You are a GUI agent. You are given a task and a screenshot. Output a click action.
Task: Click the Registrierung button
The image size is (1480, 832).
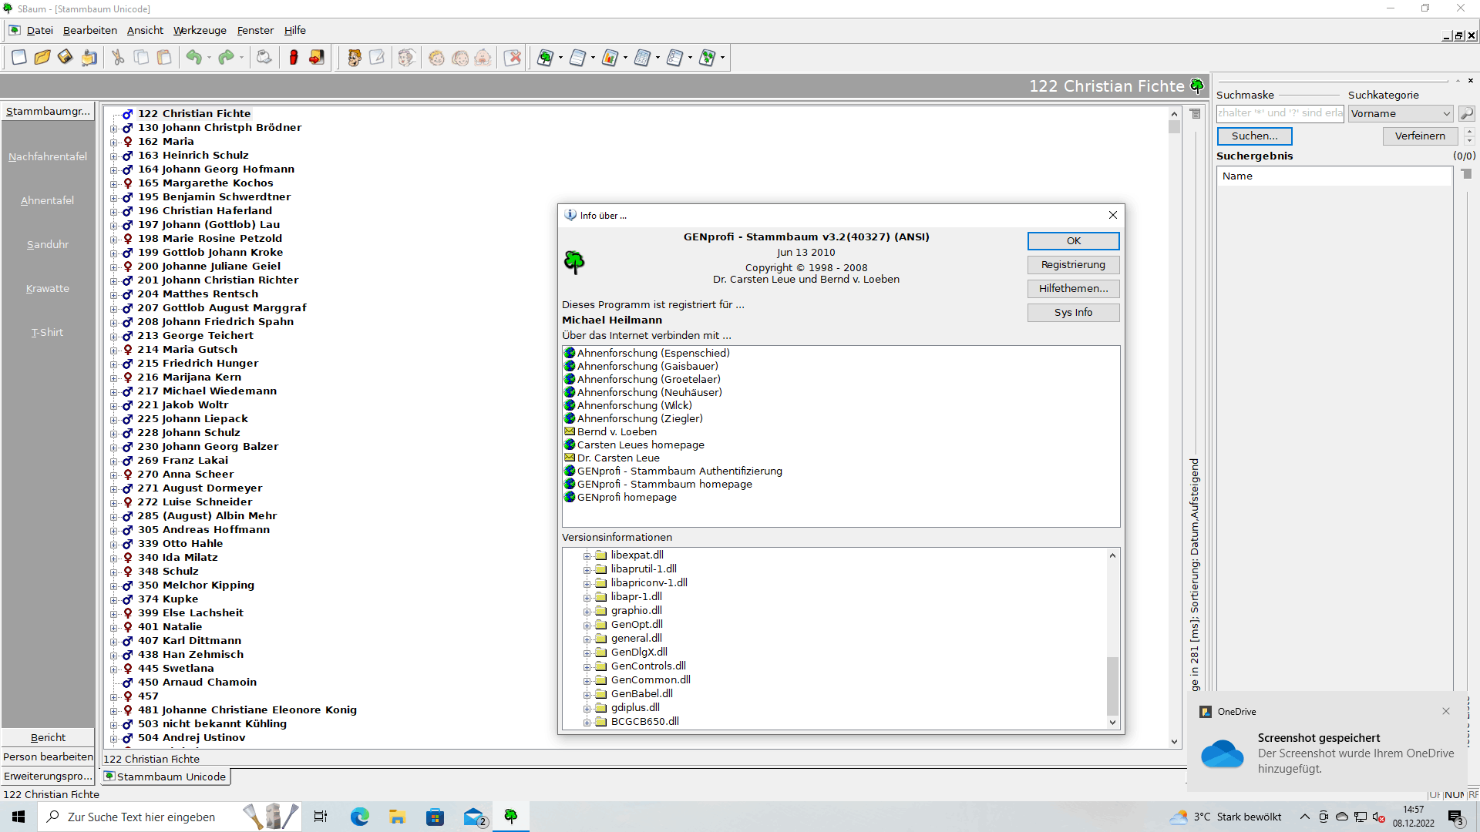click(x=1073, y=265)
